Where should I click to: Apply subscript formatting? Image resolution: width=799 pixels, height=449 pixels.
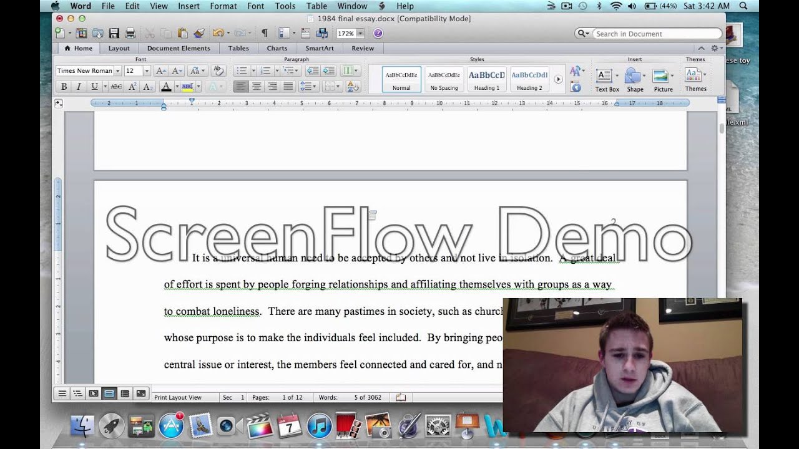click(148, 87)
